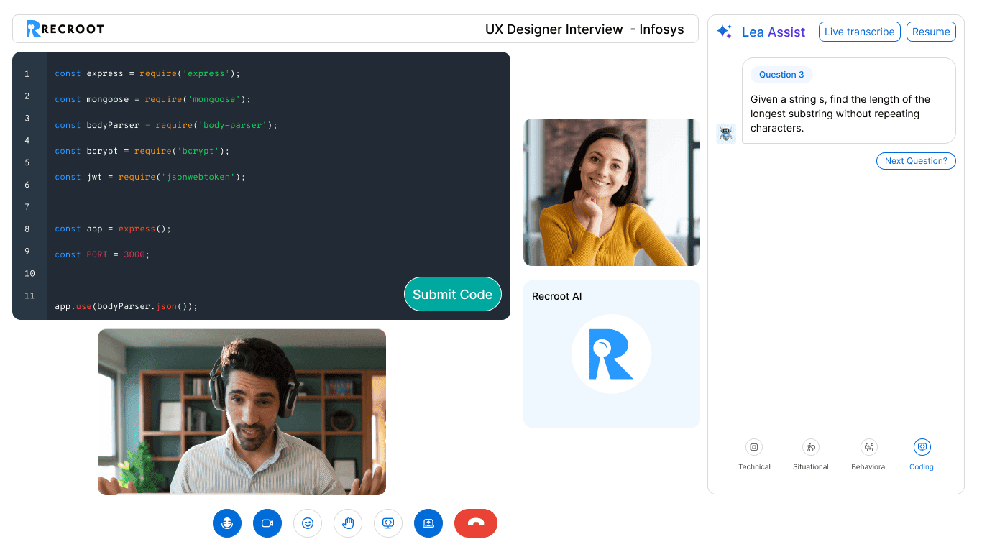Click the Recroot AI round logo
The height and width of the screenshot is (552, 982).
click(x=612, y=354)
